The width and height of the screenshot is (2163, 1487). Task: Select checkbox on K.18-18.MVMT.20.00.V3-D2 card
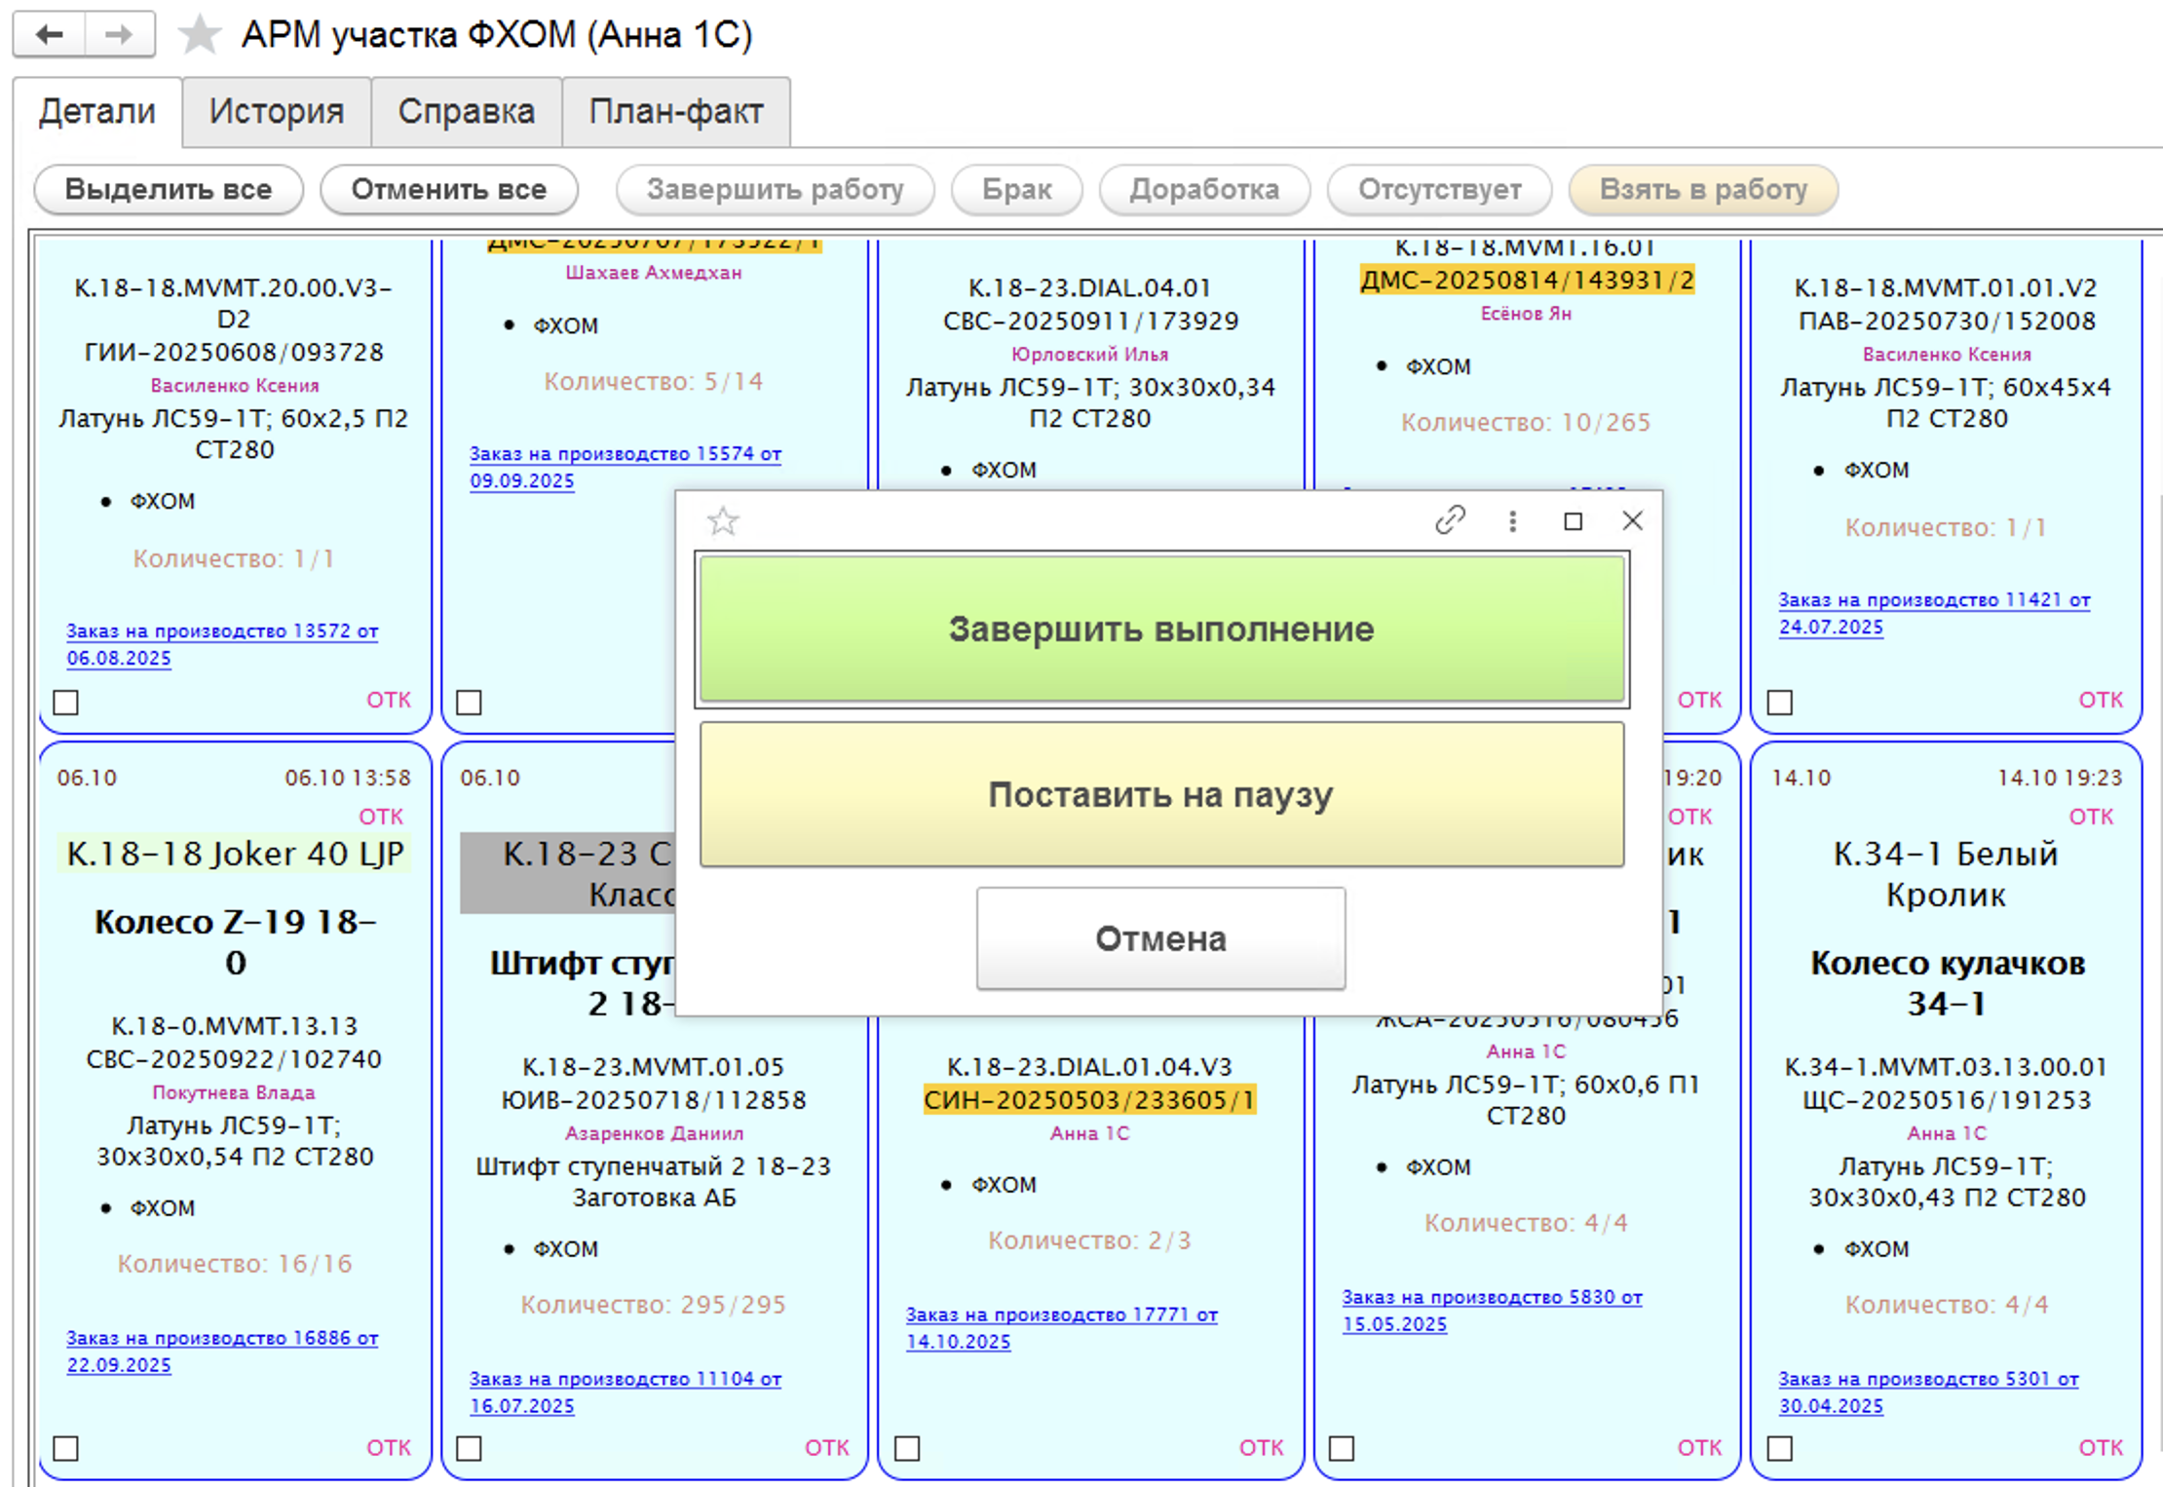pos(66,702)
